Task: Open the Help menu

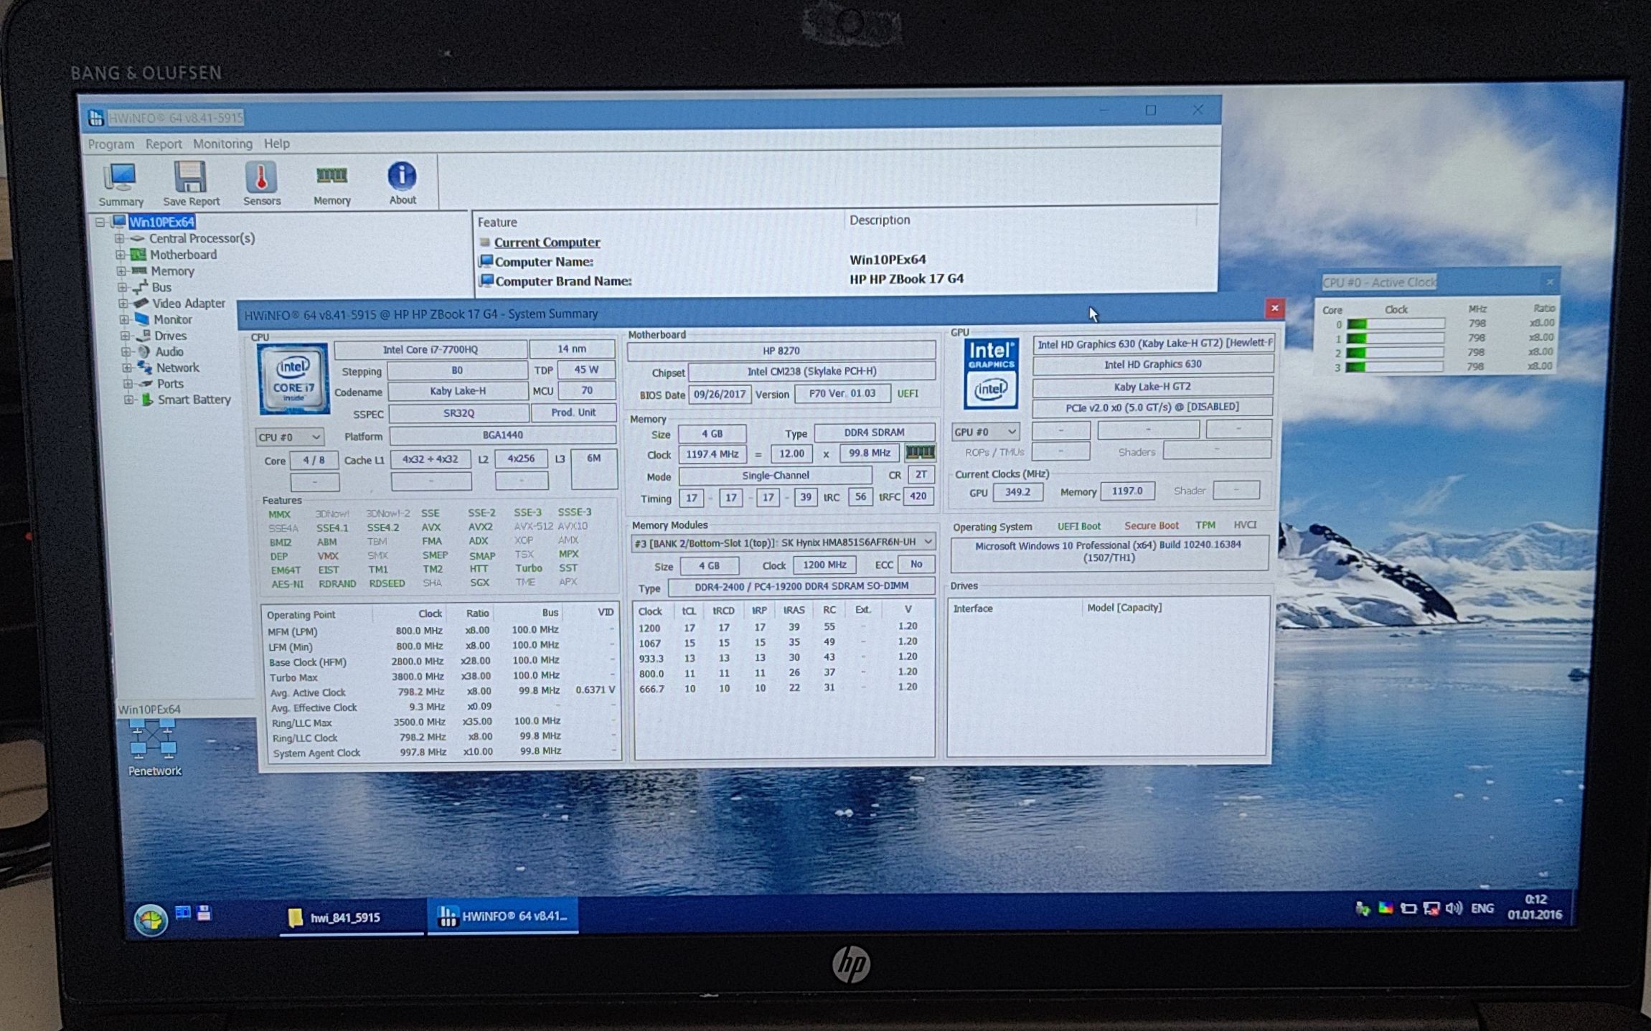Action: (x=277, y=143)
